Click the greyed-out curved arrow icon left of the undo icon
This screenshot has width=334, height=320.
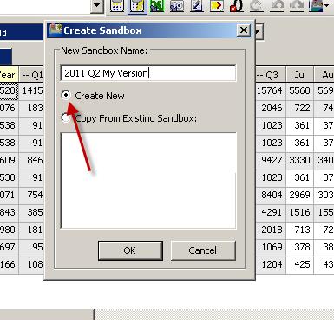pyautogui.click(x=257, y=6)
